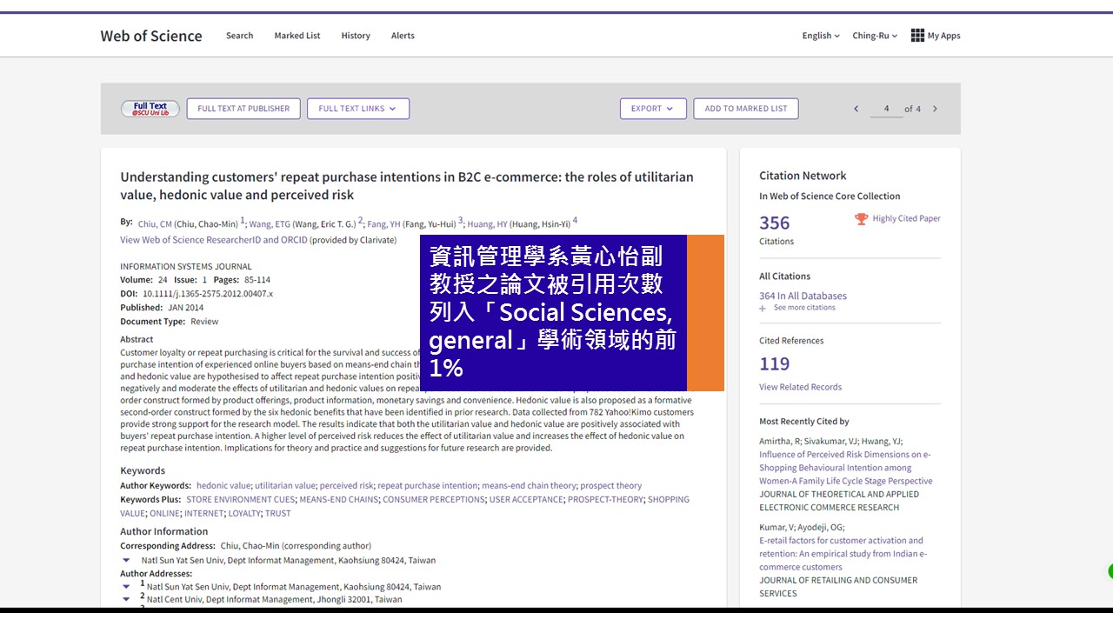
Task: Click the View Related Records link
Action: click(800, 387)
